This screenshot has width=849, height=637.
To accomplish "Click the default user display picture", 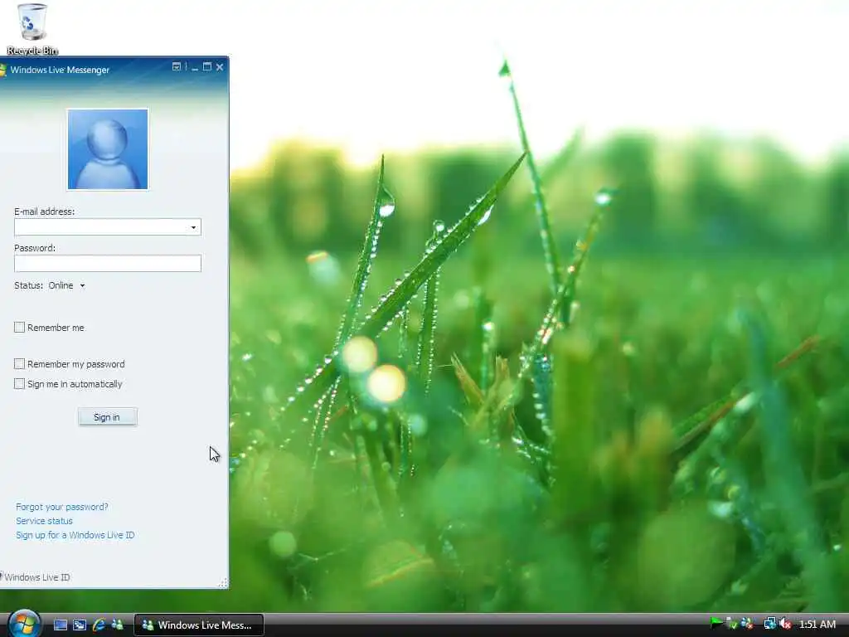I will tap(108, 149).
